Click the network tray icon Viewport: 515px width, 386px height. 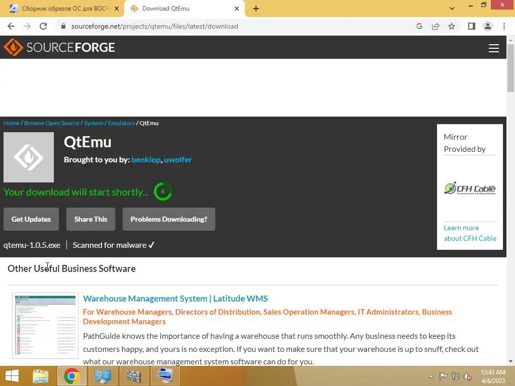click(455, 376)
